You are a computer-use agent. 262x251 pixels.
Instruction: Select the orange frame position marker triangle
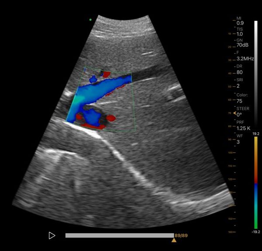[174, 240]
